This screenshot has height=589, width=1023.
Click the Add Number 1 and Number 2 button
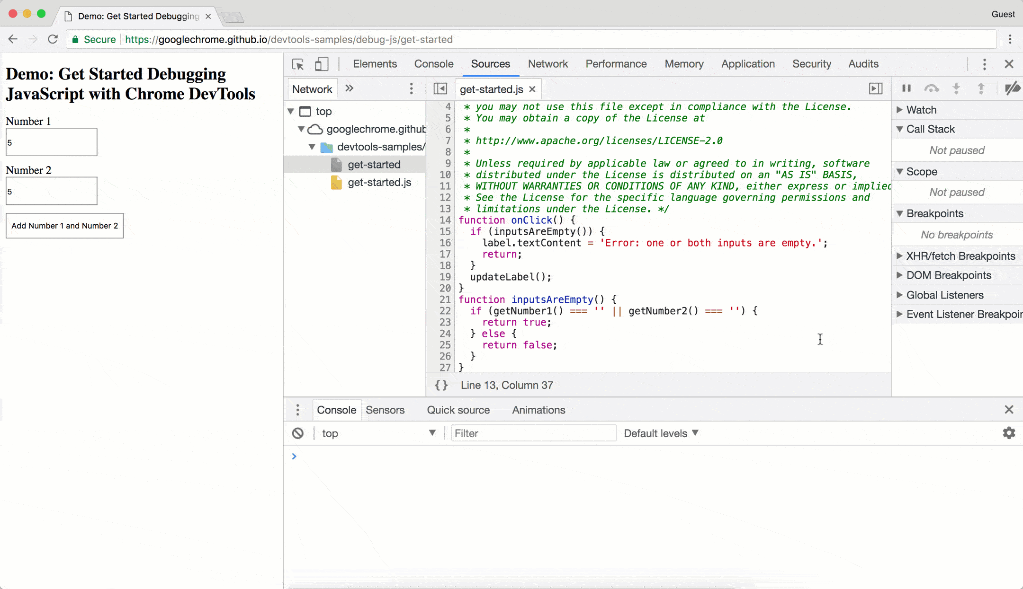pyautogui.click(x=64, y=225)
